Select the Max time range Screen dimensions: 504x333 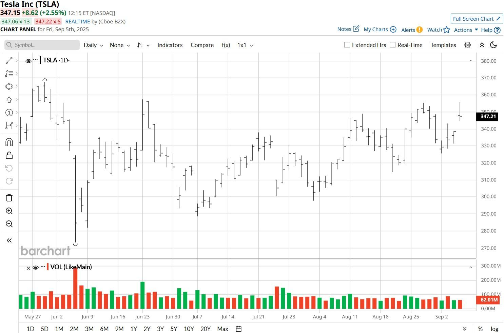(223, 329)
